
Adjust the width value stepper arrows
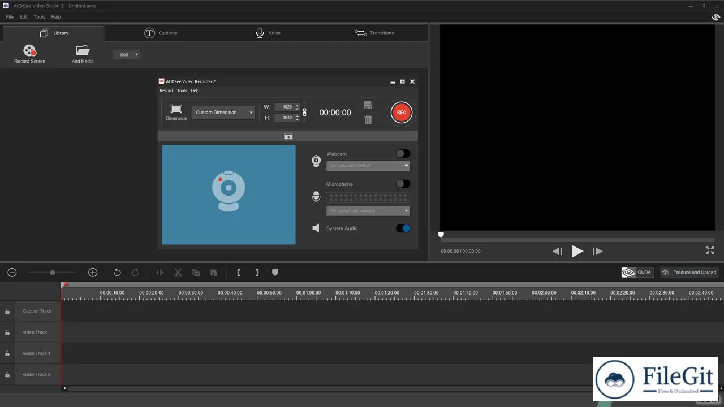(x=298, y=107)
